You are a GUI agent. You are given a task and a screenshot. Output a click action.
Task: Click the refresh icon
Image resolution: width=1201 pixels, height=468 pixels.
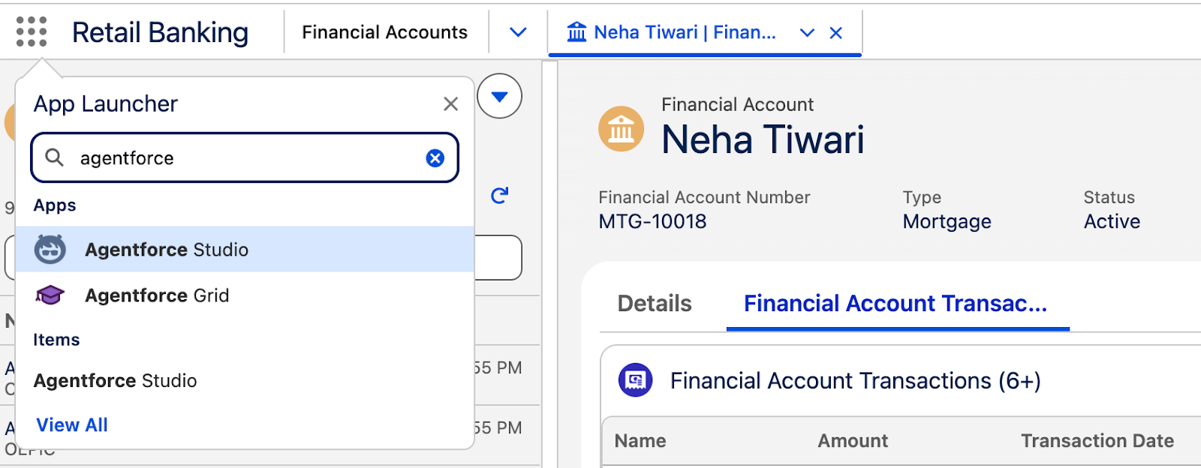[x=499, y=196]
